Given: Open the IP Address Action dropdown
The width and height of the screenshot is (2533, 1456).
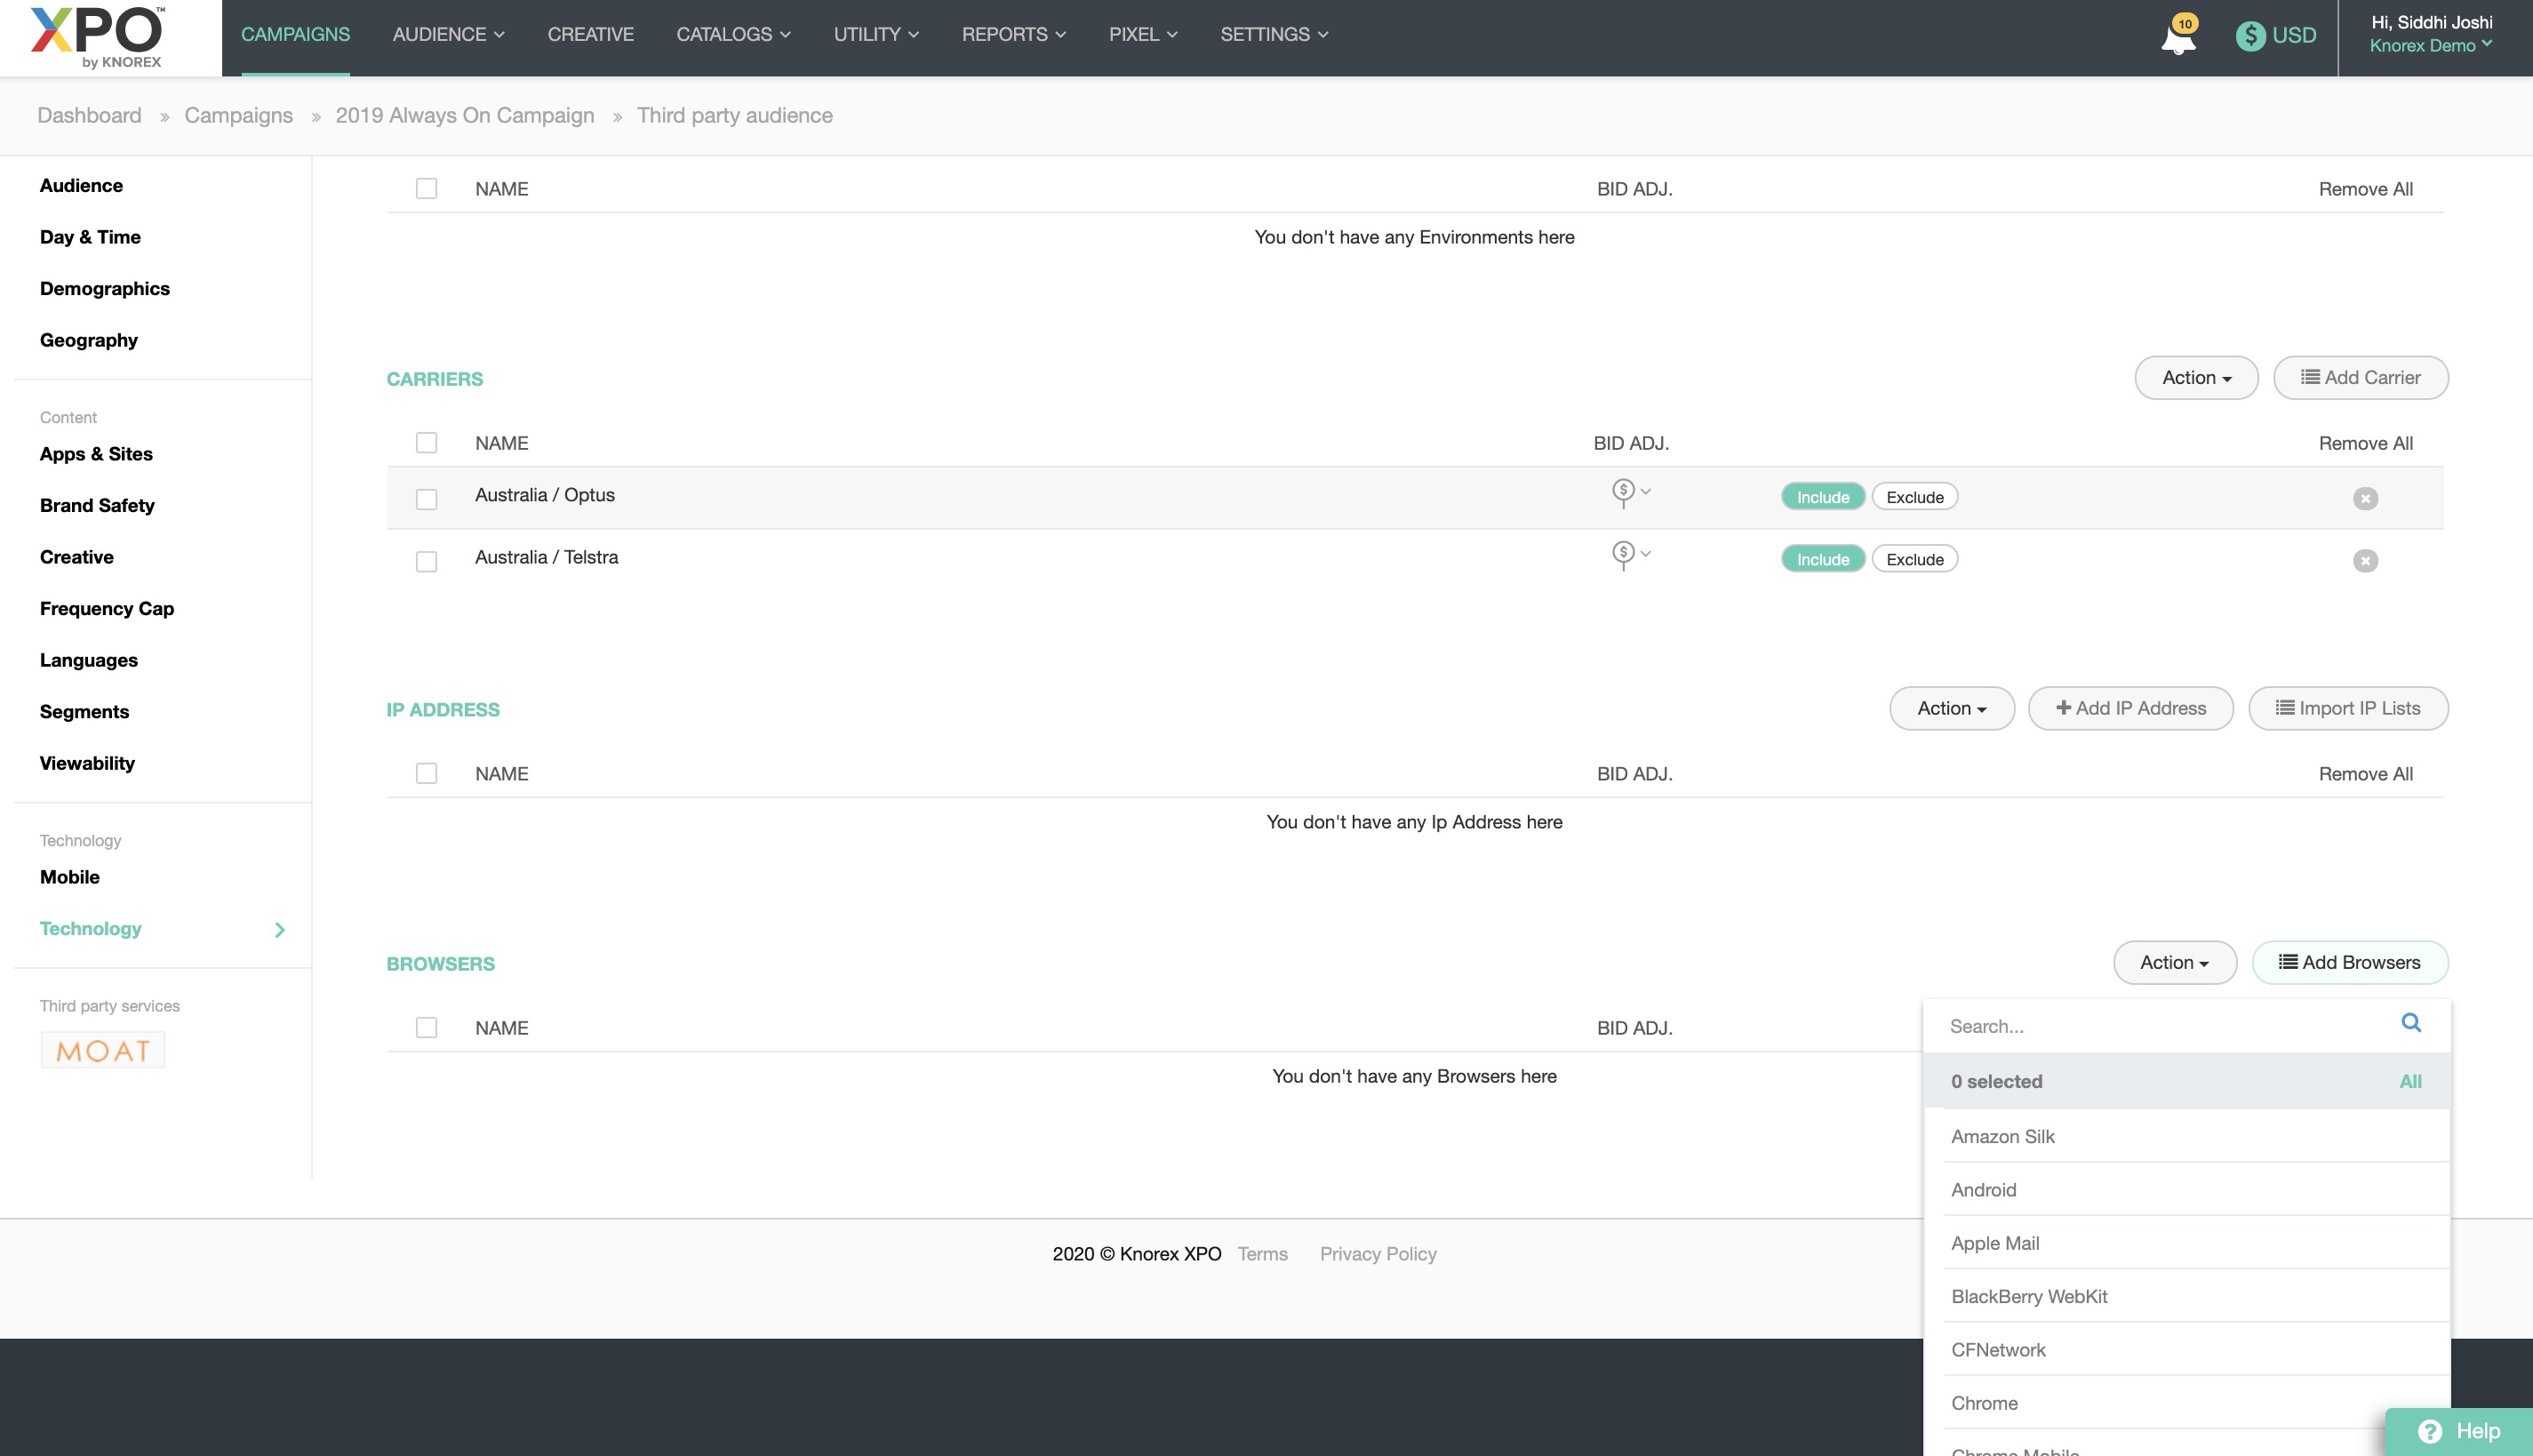Looking at the screenshot, I should tap(1950, 708).
